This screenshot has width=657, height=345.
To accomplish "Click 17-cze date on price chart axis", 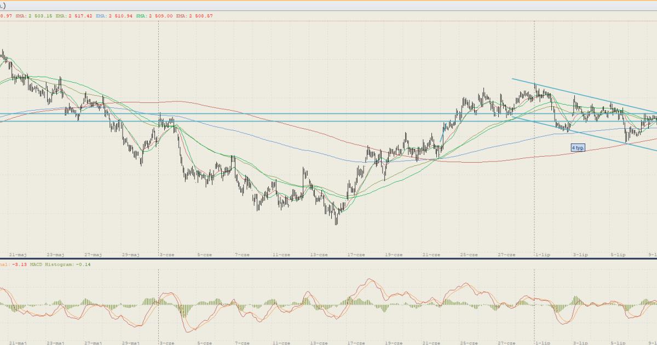I will pyautogui.click(x=356, y=255).
